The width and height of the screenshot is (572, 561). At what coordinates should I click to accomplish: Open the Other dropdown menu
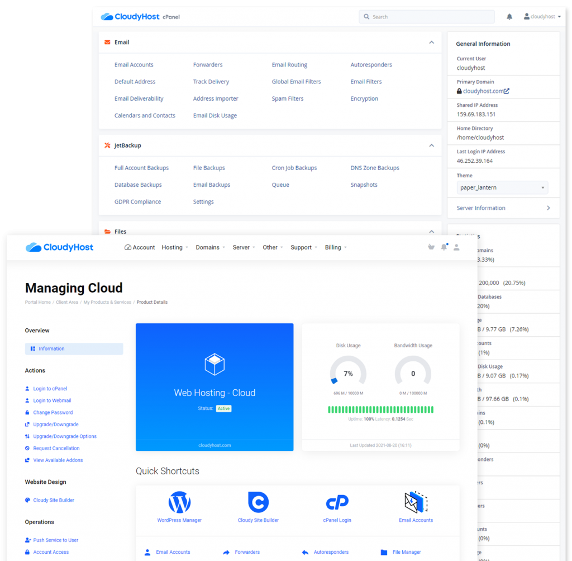pyautogui.click(x=273, y=247)
